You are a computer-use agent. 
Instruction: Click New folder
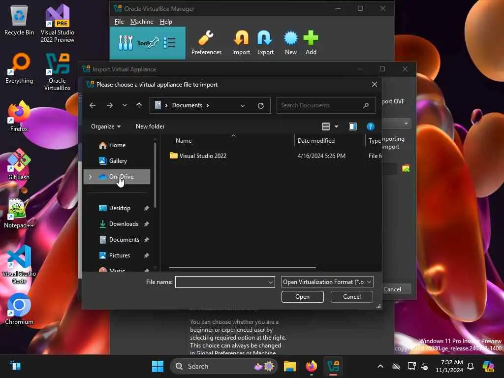tap(150, 126)
